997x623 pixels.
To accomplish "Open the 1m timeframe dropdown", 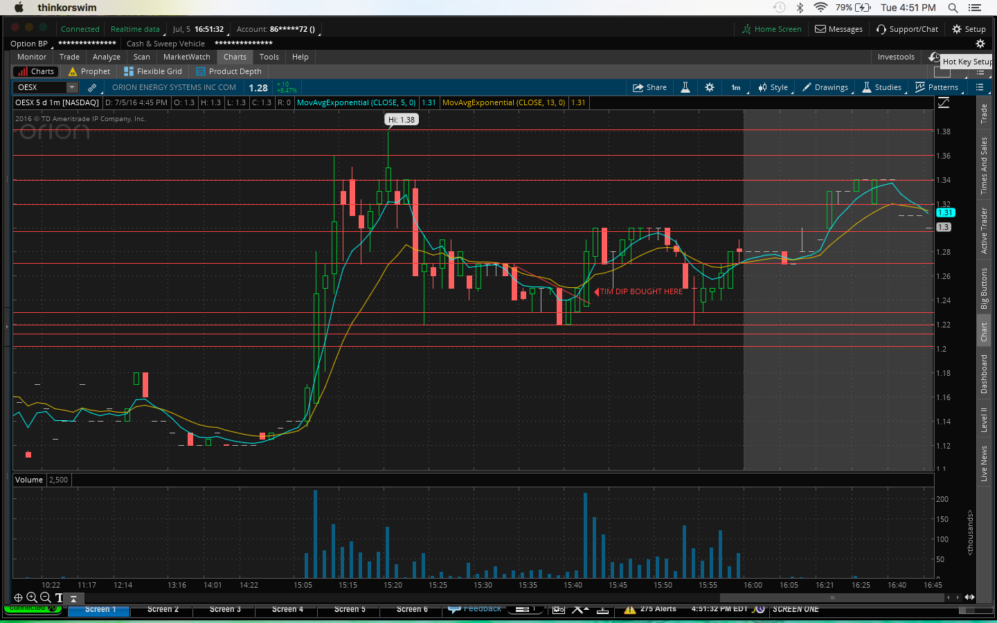I will (737, 87).
